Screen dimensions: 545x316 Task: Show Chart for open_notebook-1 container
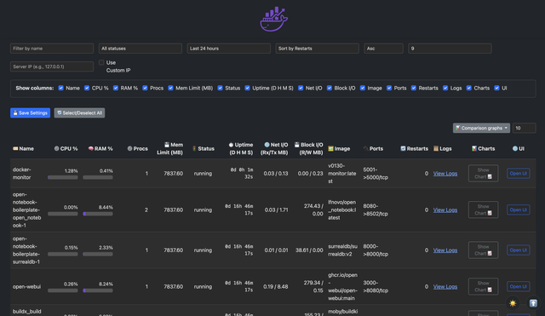click(x=483, y=210)
